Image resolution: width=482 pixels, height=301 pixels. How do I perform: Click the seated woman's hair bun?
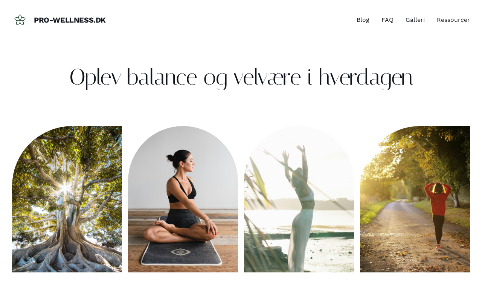[171, 158]
